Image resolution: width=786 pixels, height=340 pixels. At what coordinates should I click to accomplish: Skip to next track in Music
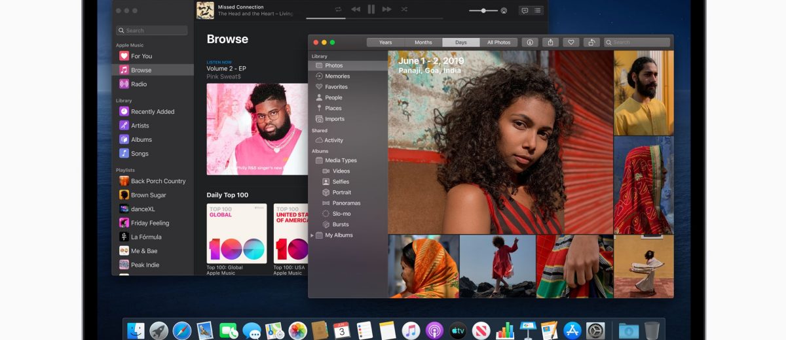coord(387,9)
